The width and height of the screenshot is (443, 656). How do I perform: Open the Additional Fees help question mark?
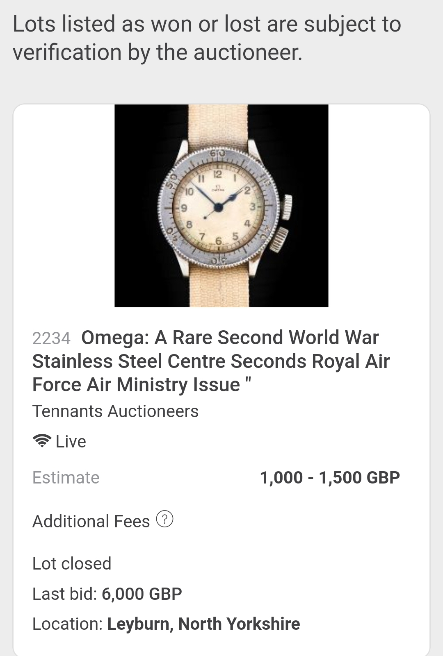(165, 519)
